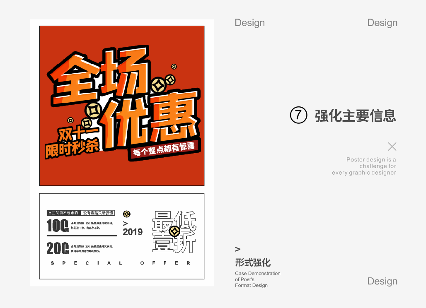This screenshot has width=426, height=308.
Task: Select the 强化主要信息 heading
Action: 355,116
